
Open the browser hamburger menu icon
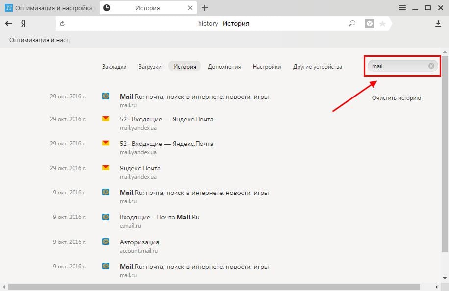click(402, 7)
